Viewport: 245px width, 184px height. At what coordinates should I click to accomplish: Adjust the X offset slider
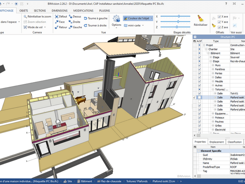pos(178,16)
